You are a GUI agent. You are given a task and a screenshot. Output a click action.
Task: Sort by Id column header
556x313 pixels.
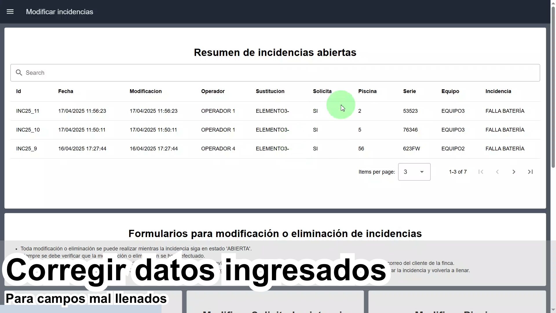coord(19,91)
